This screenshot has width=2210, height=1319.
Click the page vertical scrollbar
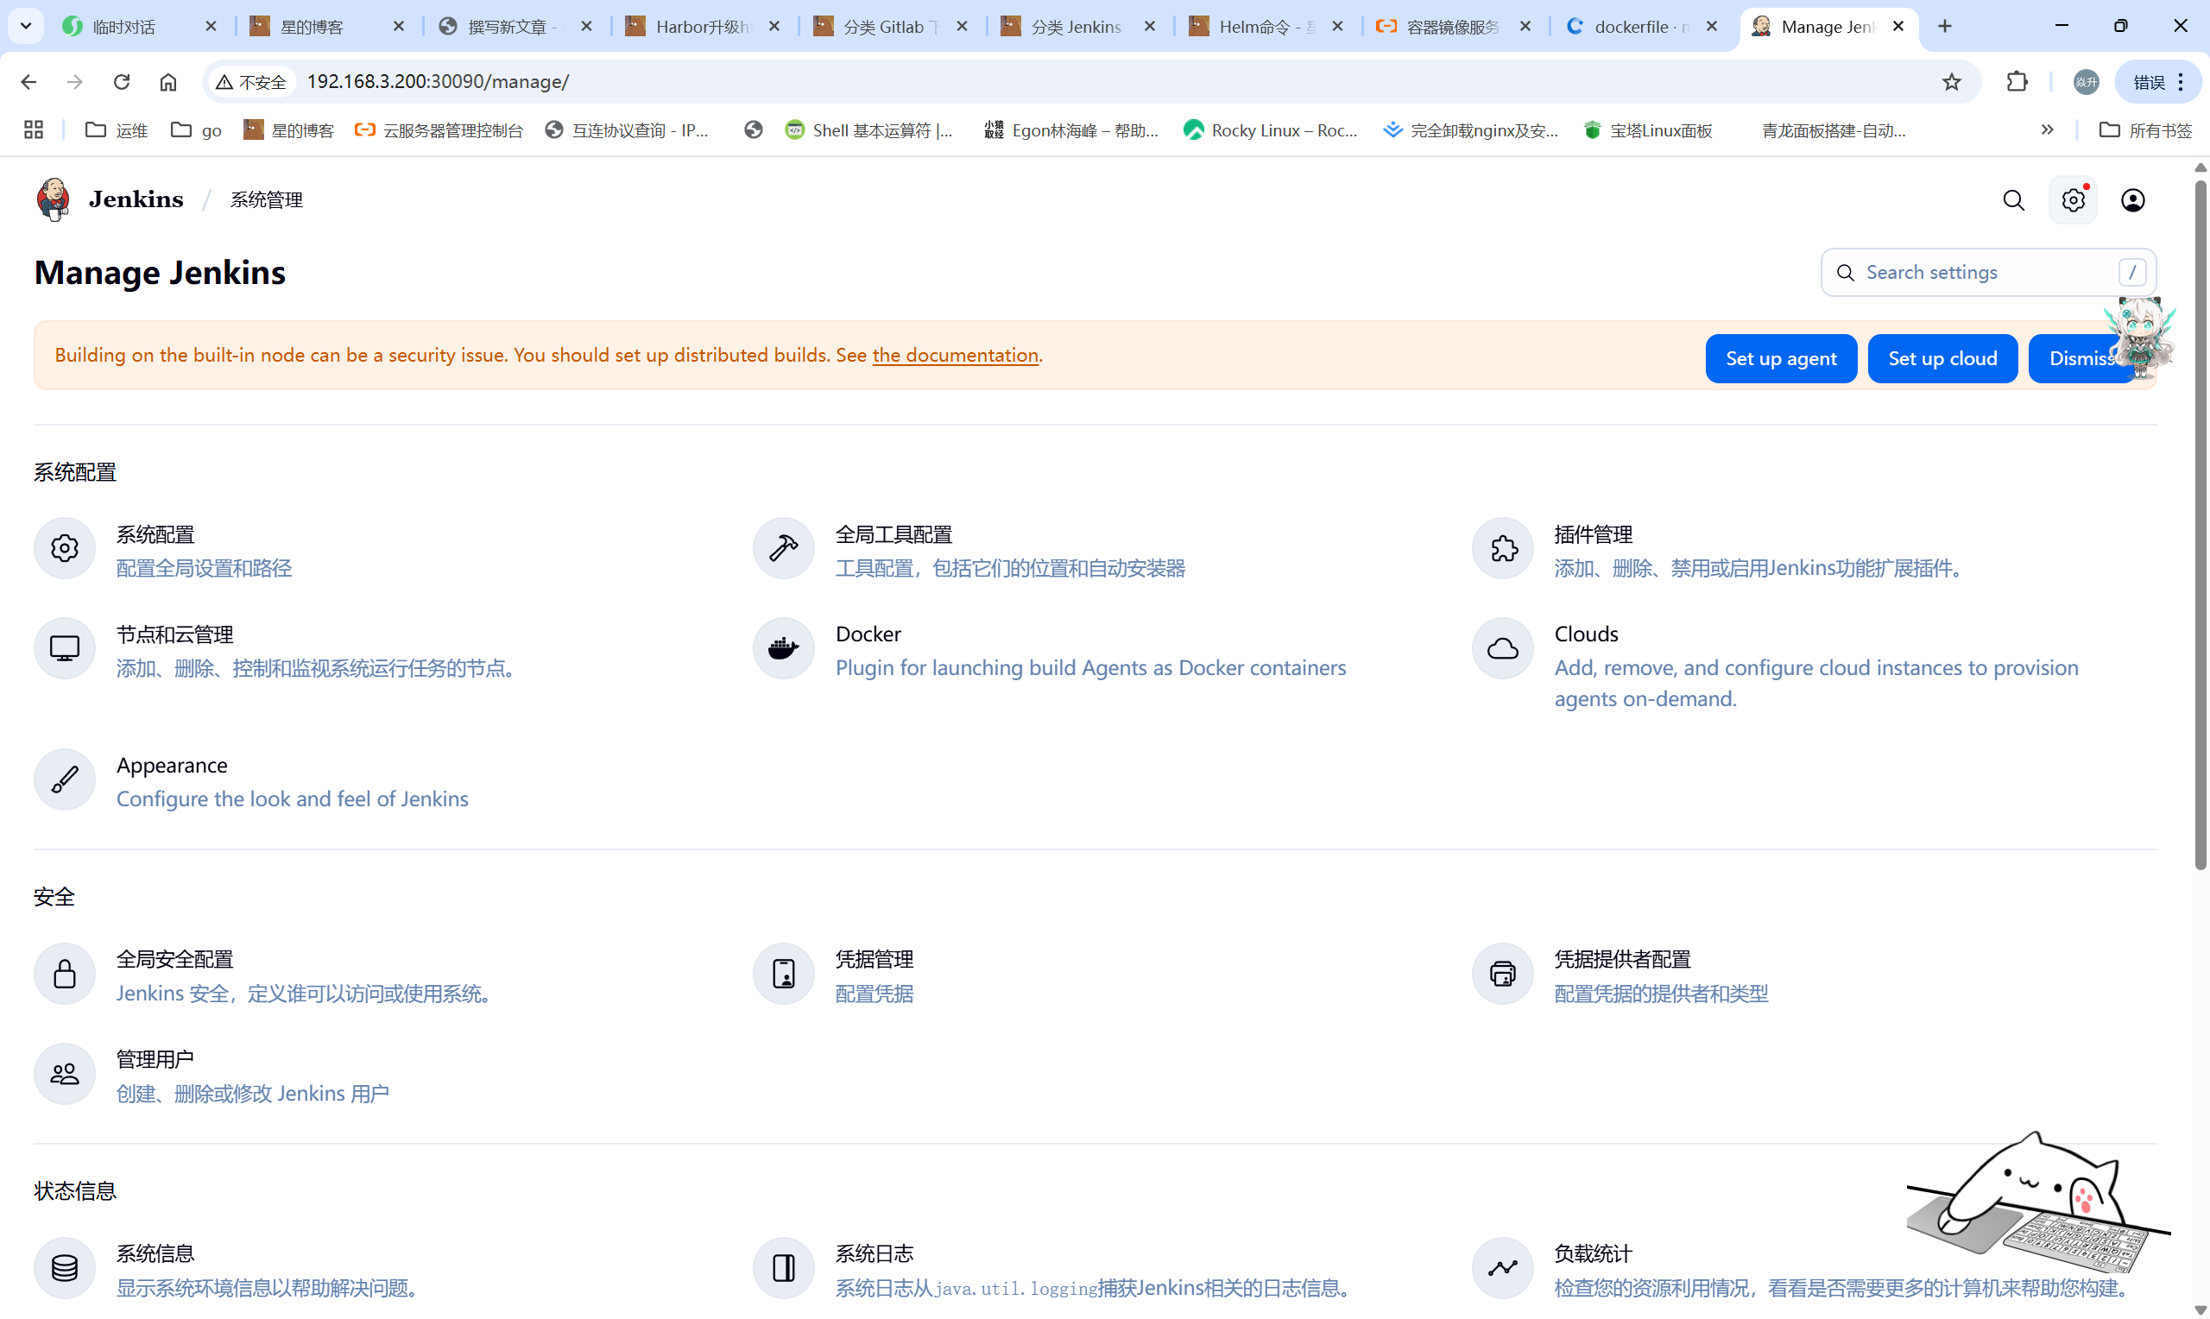2201,524
